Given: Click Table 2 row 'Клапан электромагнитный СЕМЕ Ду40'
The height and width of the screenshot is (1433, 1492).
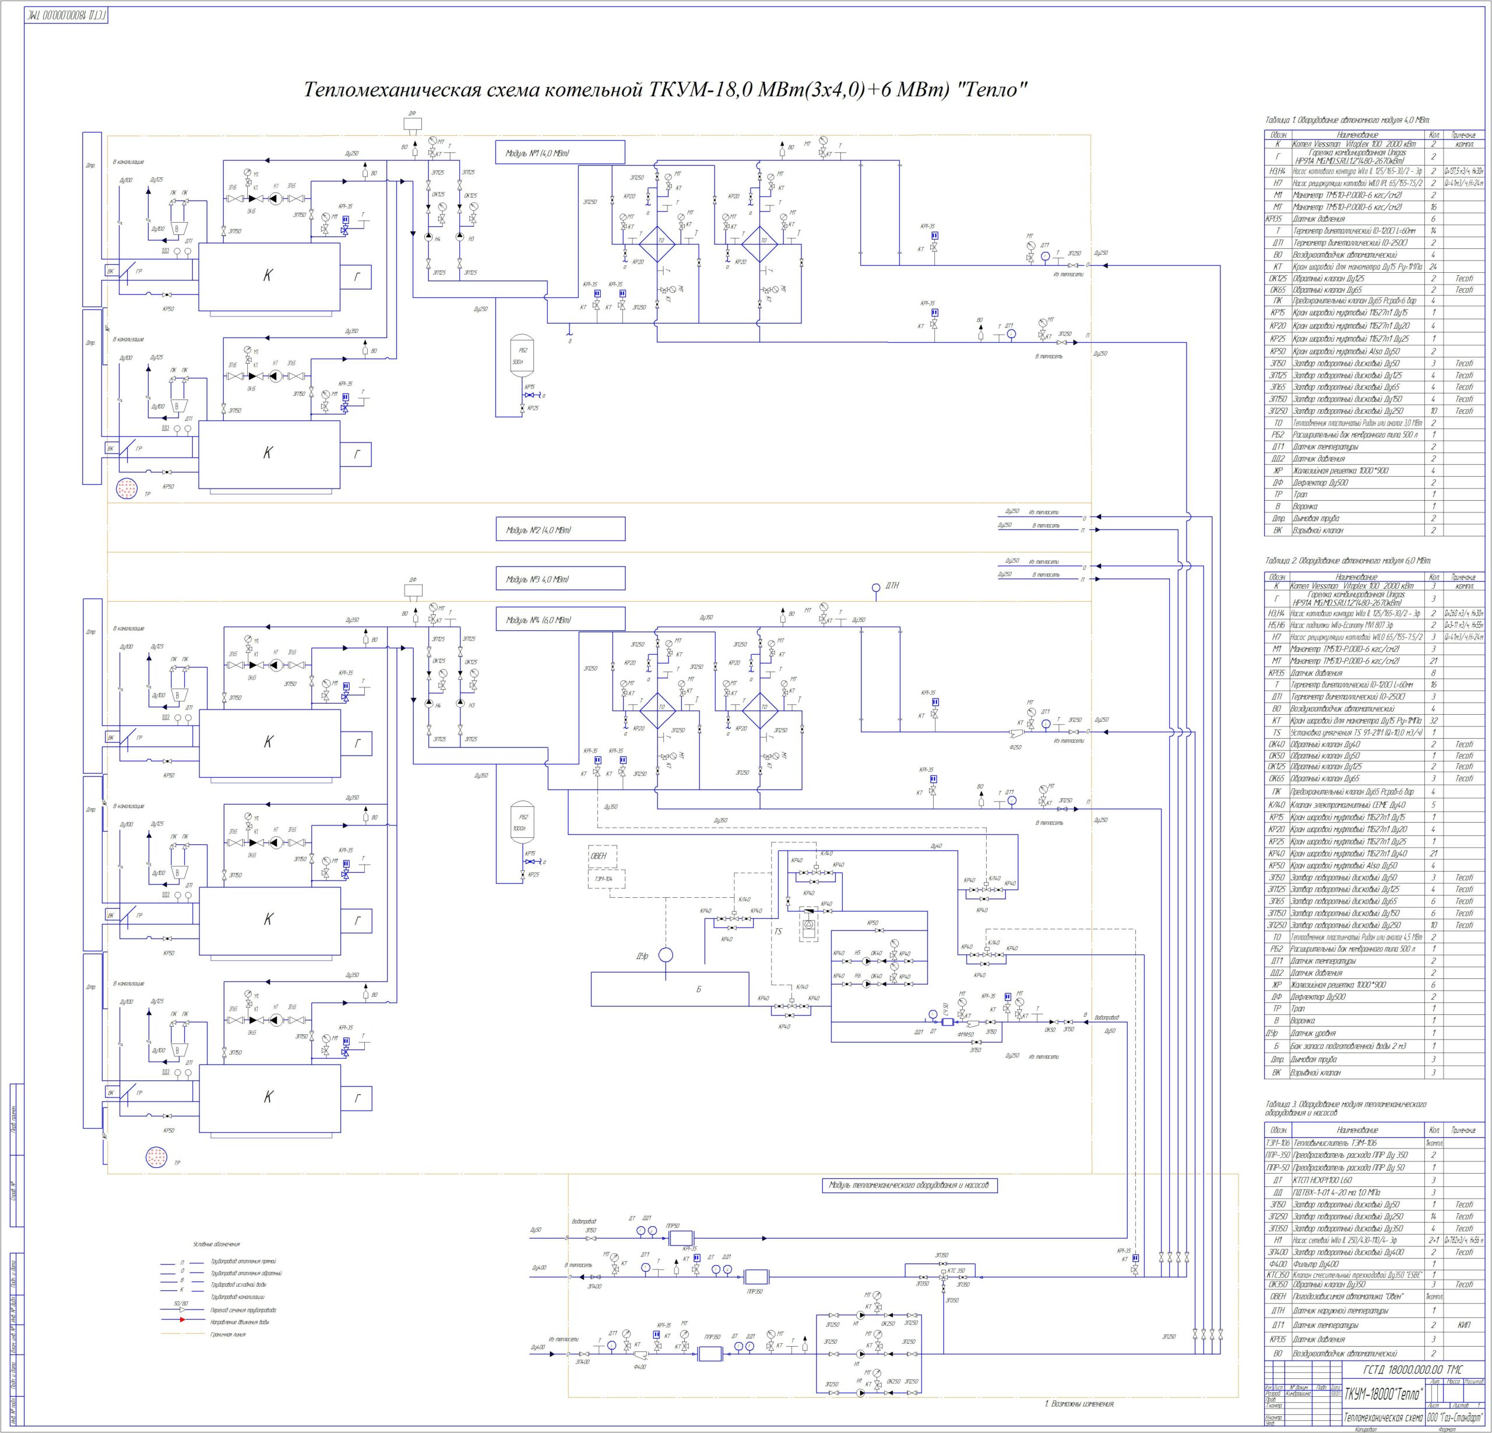Looking at the screenshot, I should pos(1375,805).
